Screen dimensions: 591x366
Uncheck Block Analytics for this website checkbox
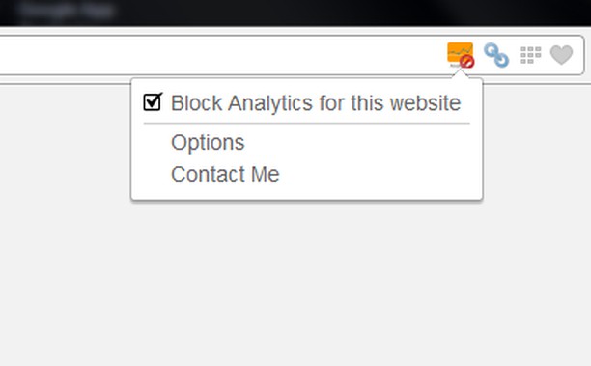[153, 101]
